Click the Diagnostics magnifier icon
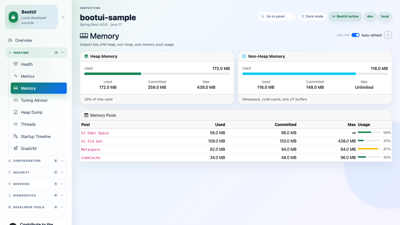 9,195
